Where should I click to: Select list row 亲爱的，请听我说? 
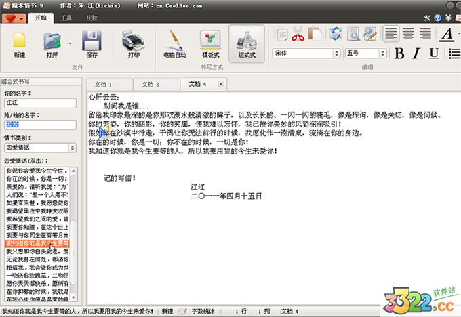coord(37,186)
